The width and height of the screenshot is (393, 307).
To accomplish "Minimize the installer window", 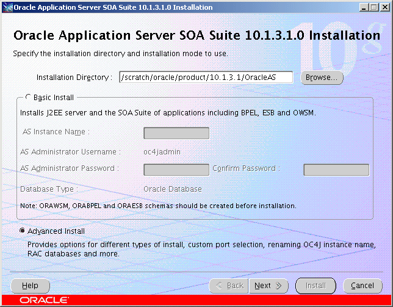I will [364, 7].
